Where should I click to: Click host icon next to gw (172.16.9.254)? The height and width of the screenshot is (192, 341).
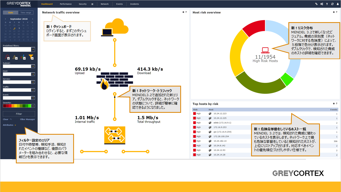[x=210, y=132]
